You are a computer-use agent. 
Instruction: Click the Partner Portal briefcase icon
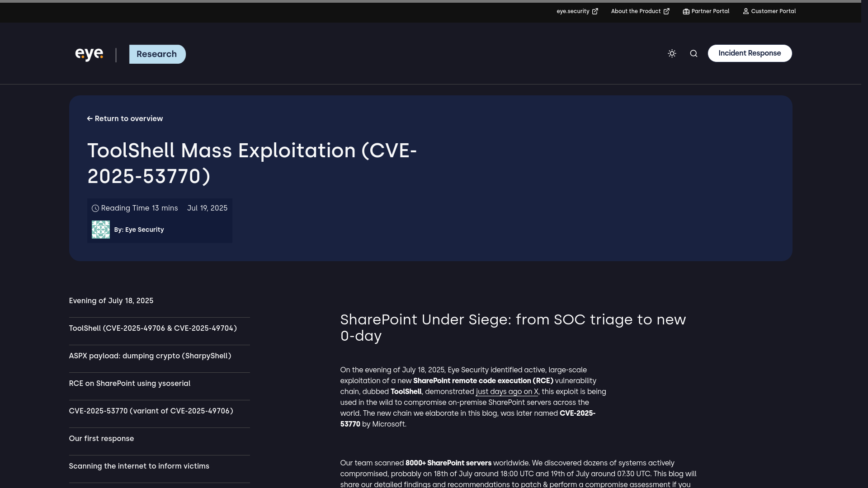click(x=686, y=11)
